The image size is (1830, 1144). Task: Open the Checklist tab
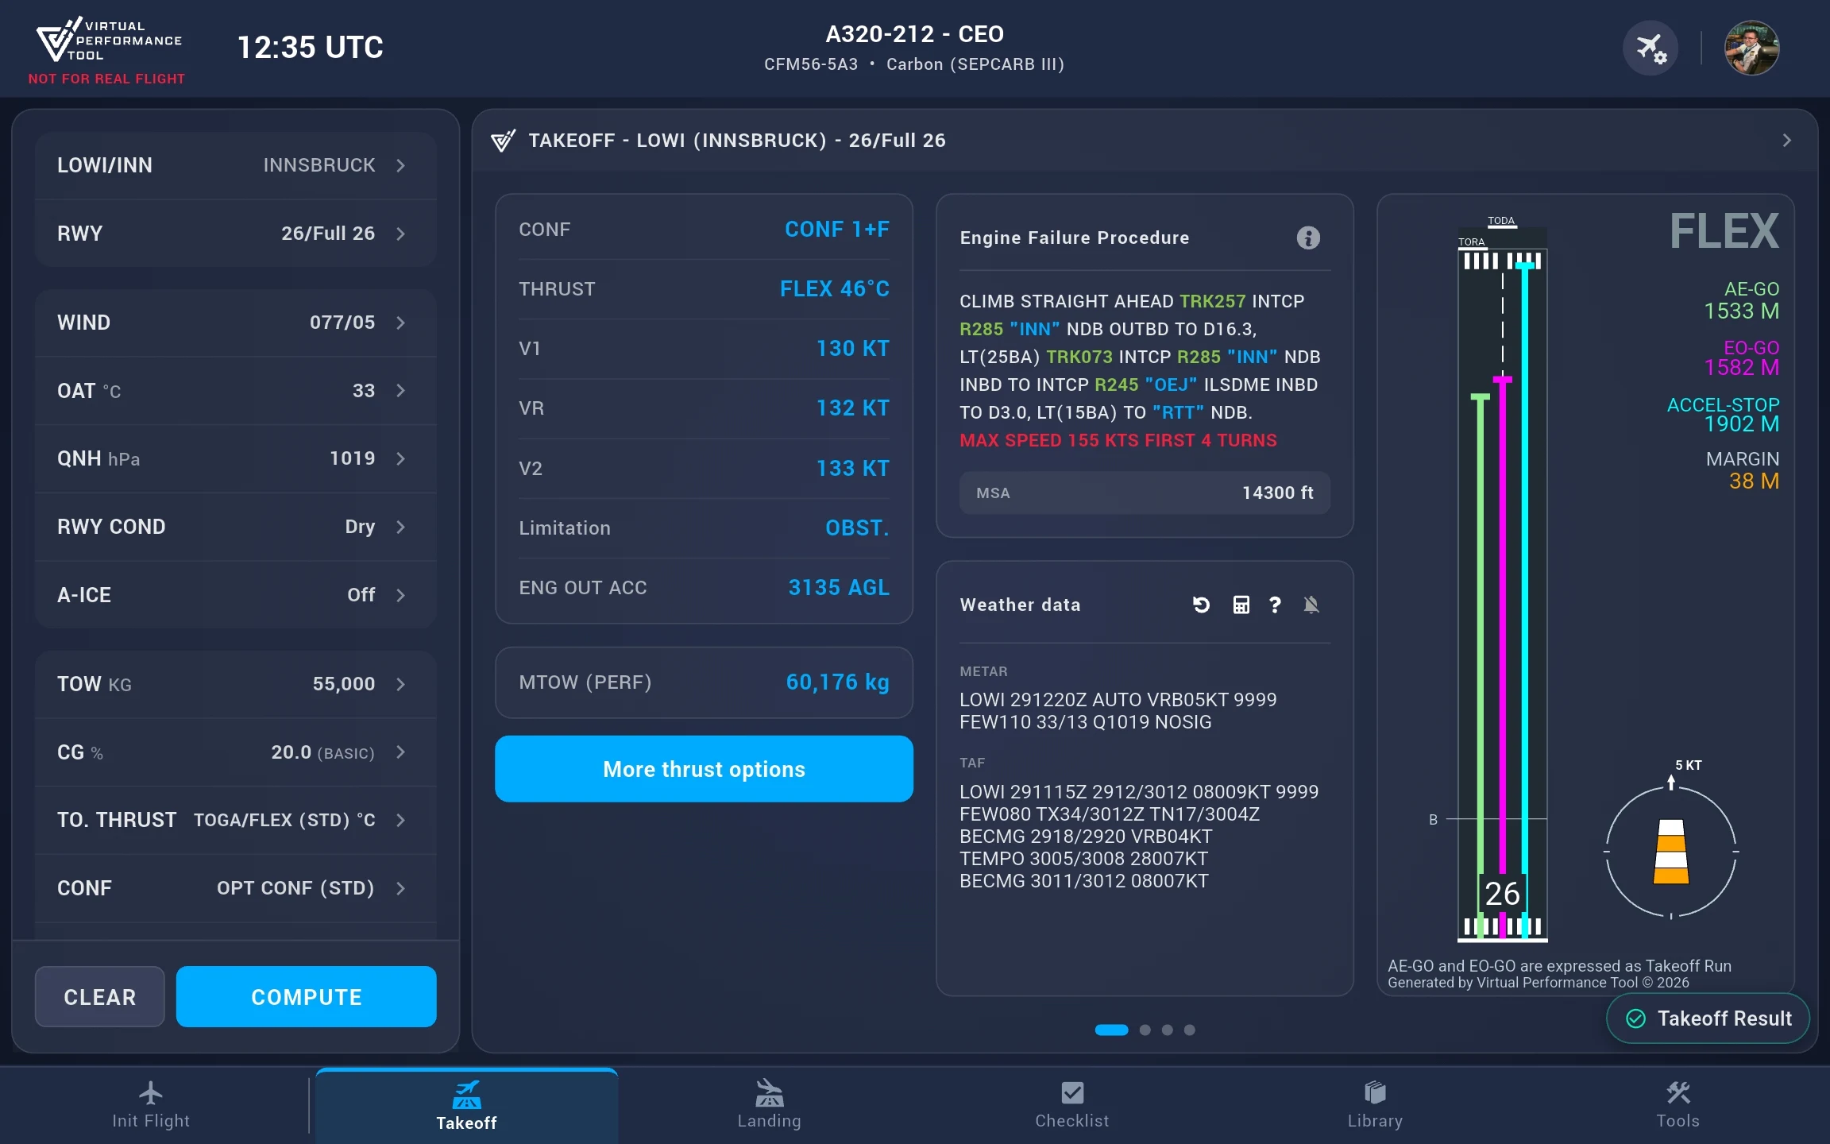[1071, 1105]
